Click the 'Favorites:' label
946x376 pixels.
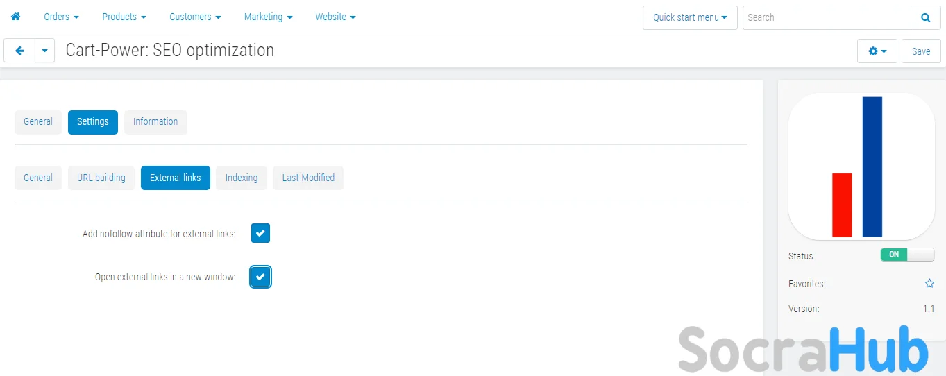[807, 284]
